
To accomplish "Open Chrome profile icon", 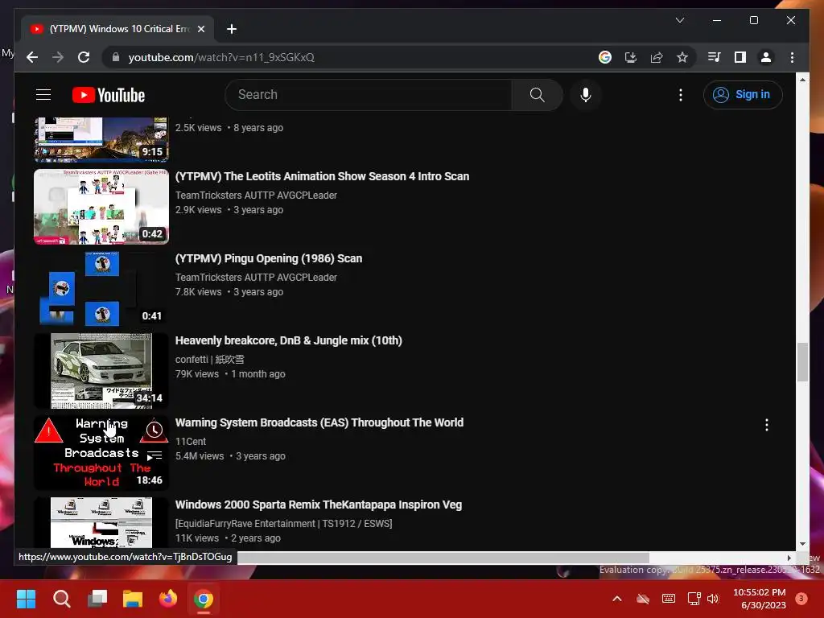I will 766,57.
